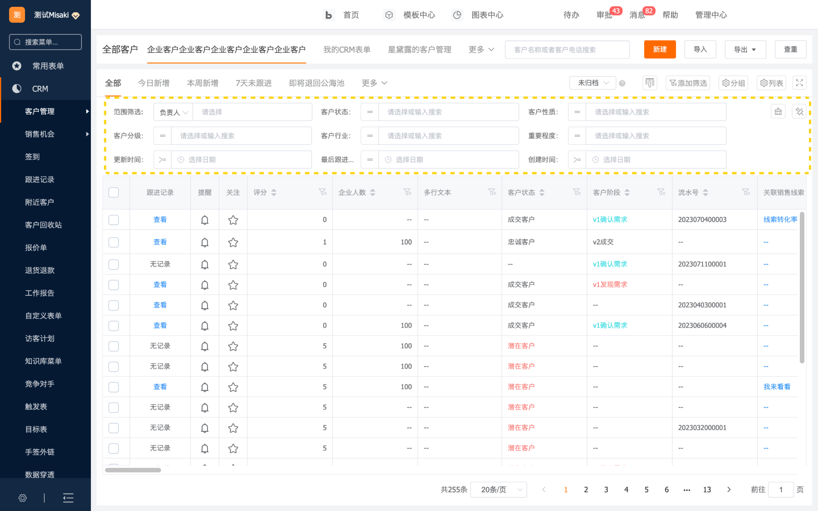Click the 首页 logo icon in top navigation
Image resolution: width=818 pixels, height=511 pixels.
click(329, 15)
